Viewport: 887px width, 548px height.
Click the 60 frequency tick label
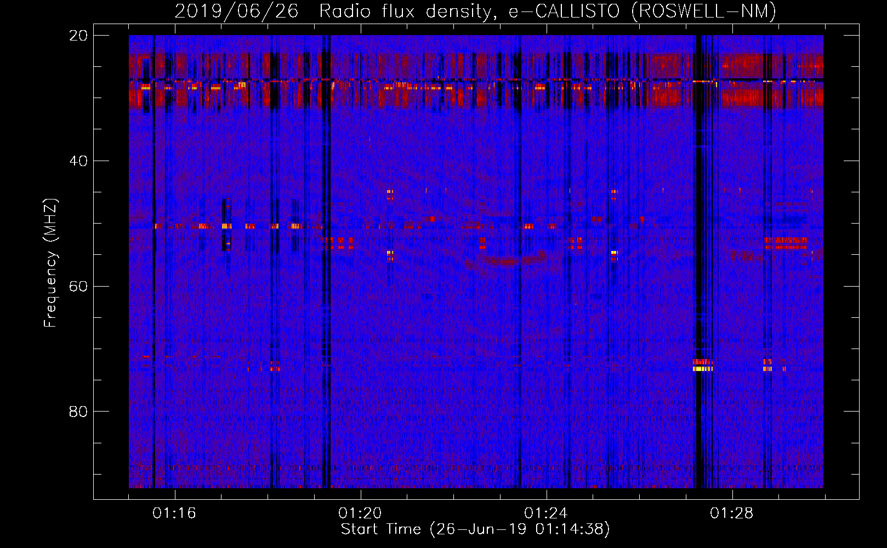[x=78, y=286]
